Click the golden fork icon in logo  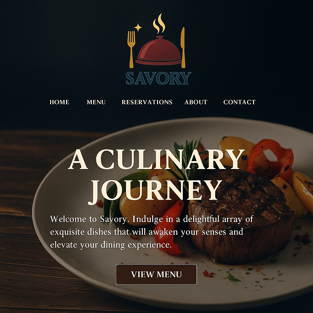tap(131, 49)
